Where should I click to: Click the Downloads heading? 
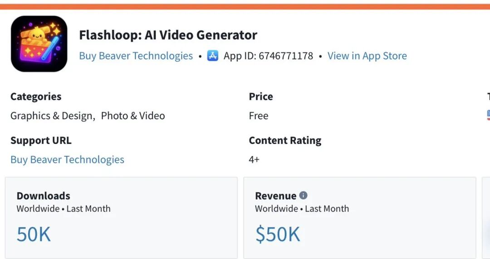(43, 196)
